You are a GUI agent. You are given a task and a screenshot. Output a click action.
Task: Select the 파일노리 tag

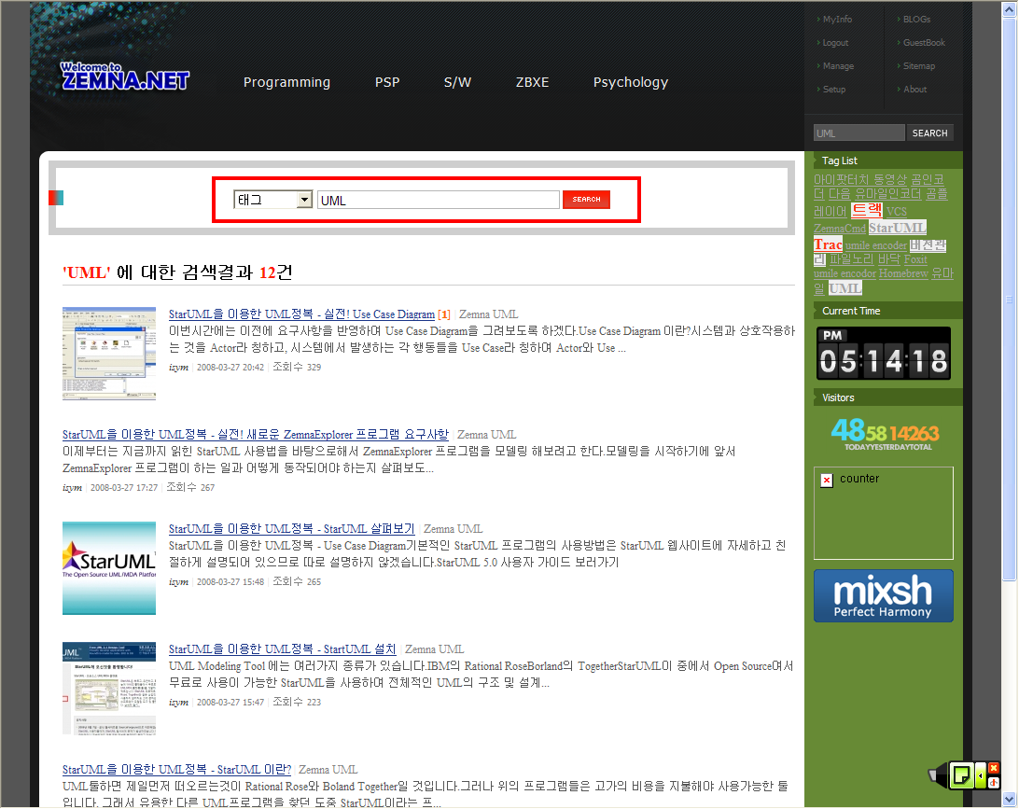click(853, 259)
